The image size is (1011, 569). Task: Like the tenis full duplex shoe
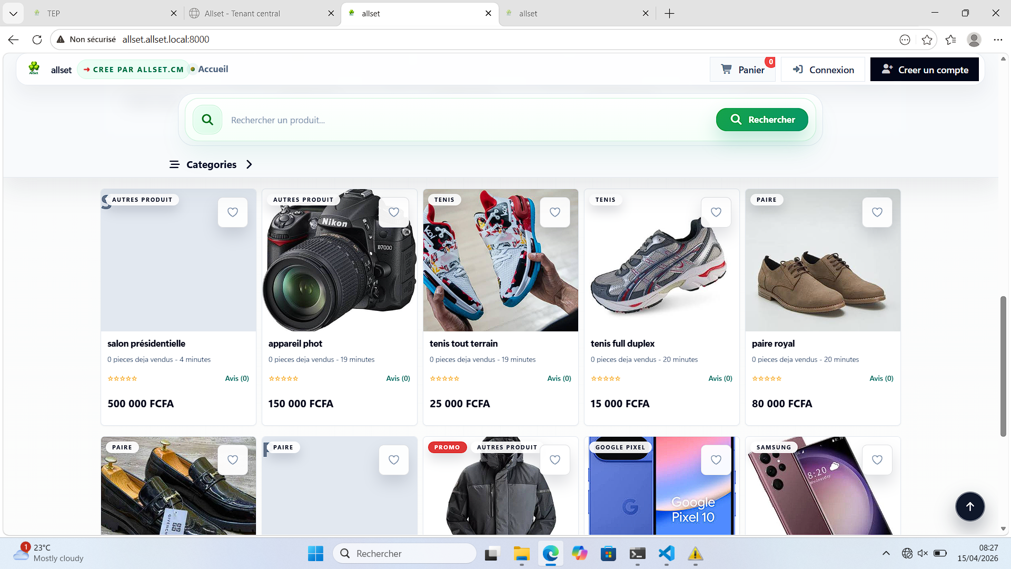pos(716,212)
